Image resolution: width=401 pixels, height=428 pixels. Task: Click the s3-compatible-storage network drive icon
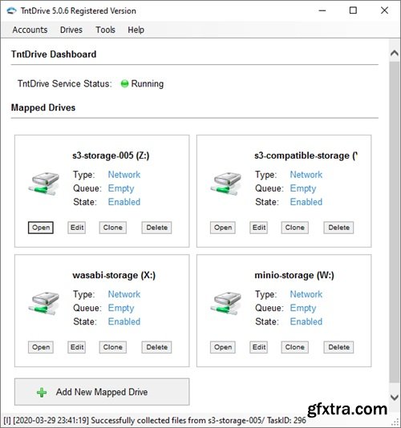click(x=226, y=184)
